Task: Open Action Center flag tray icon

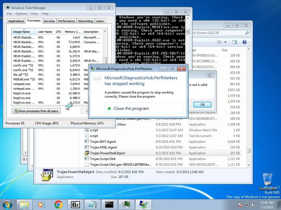Action: (x=240, y=205)
